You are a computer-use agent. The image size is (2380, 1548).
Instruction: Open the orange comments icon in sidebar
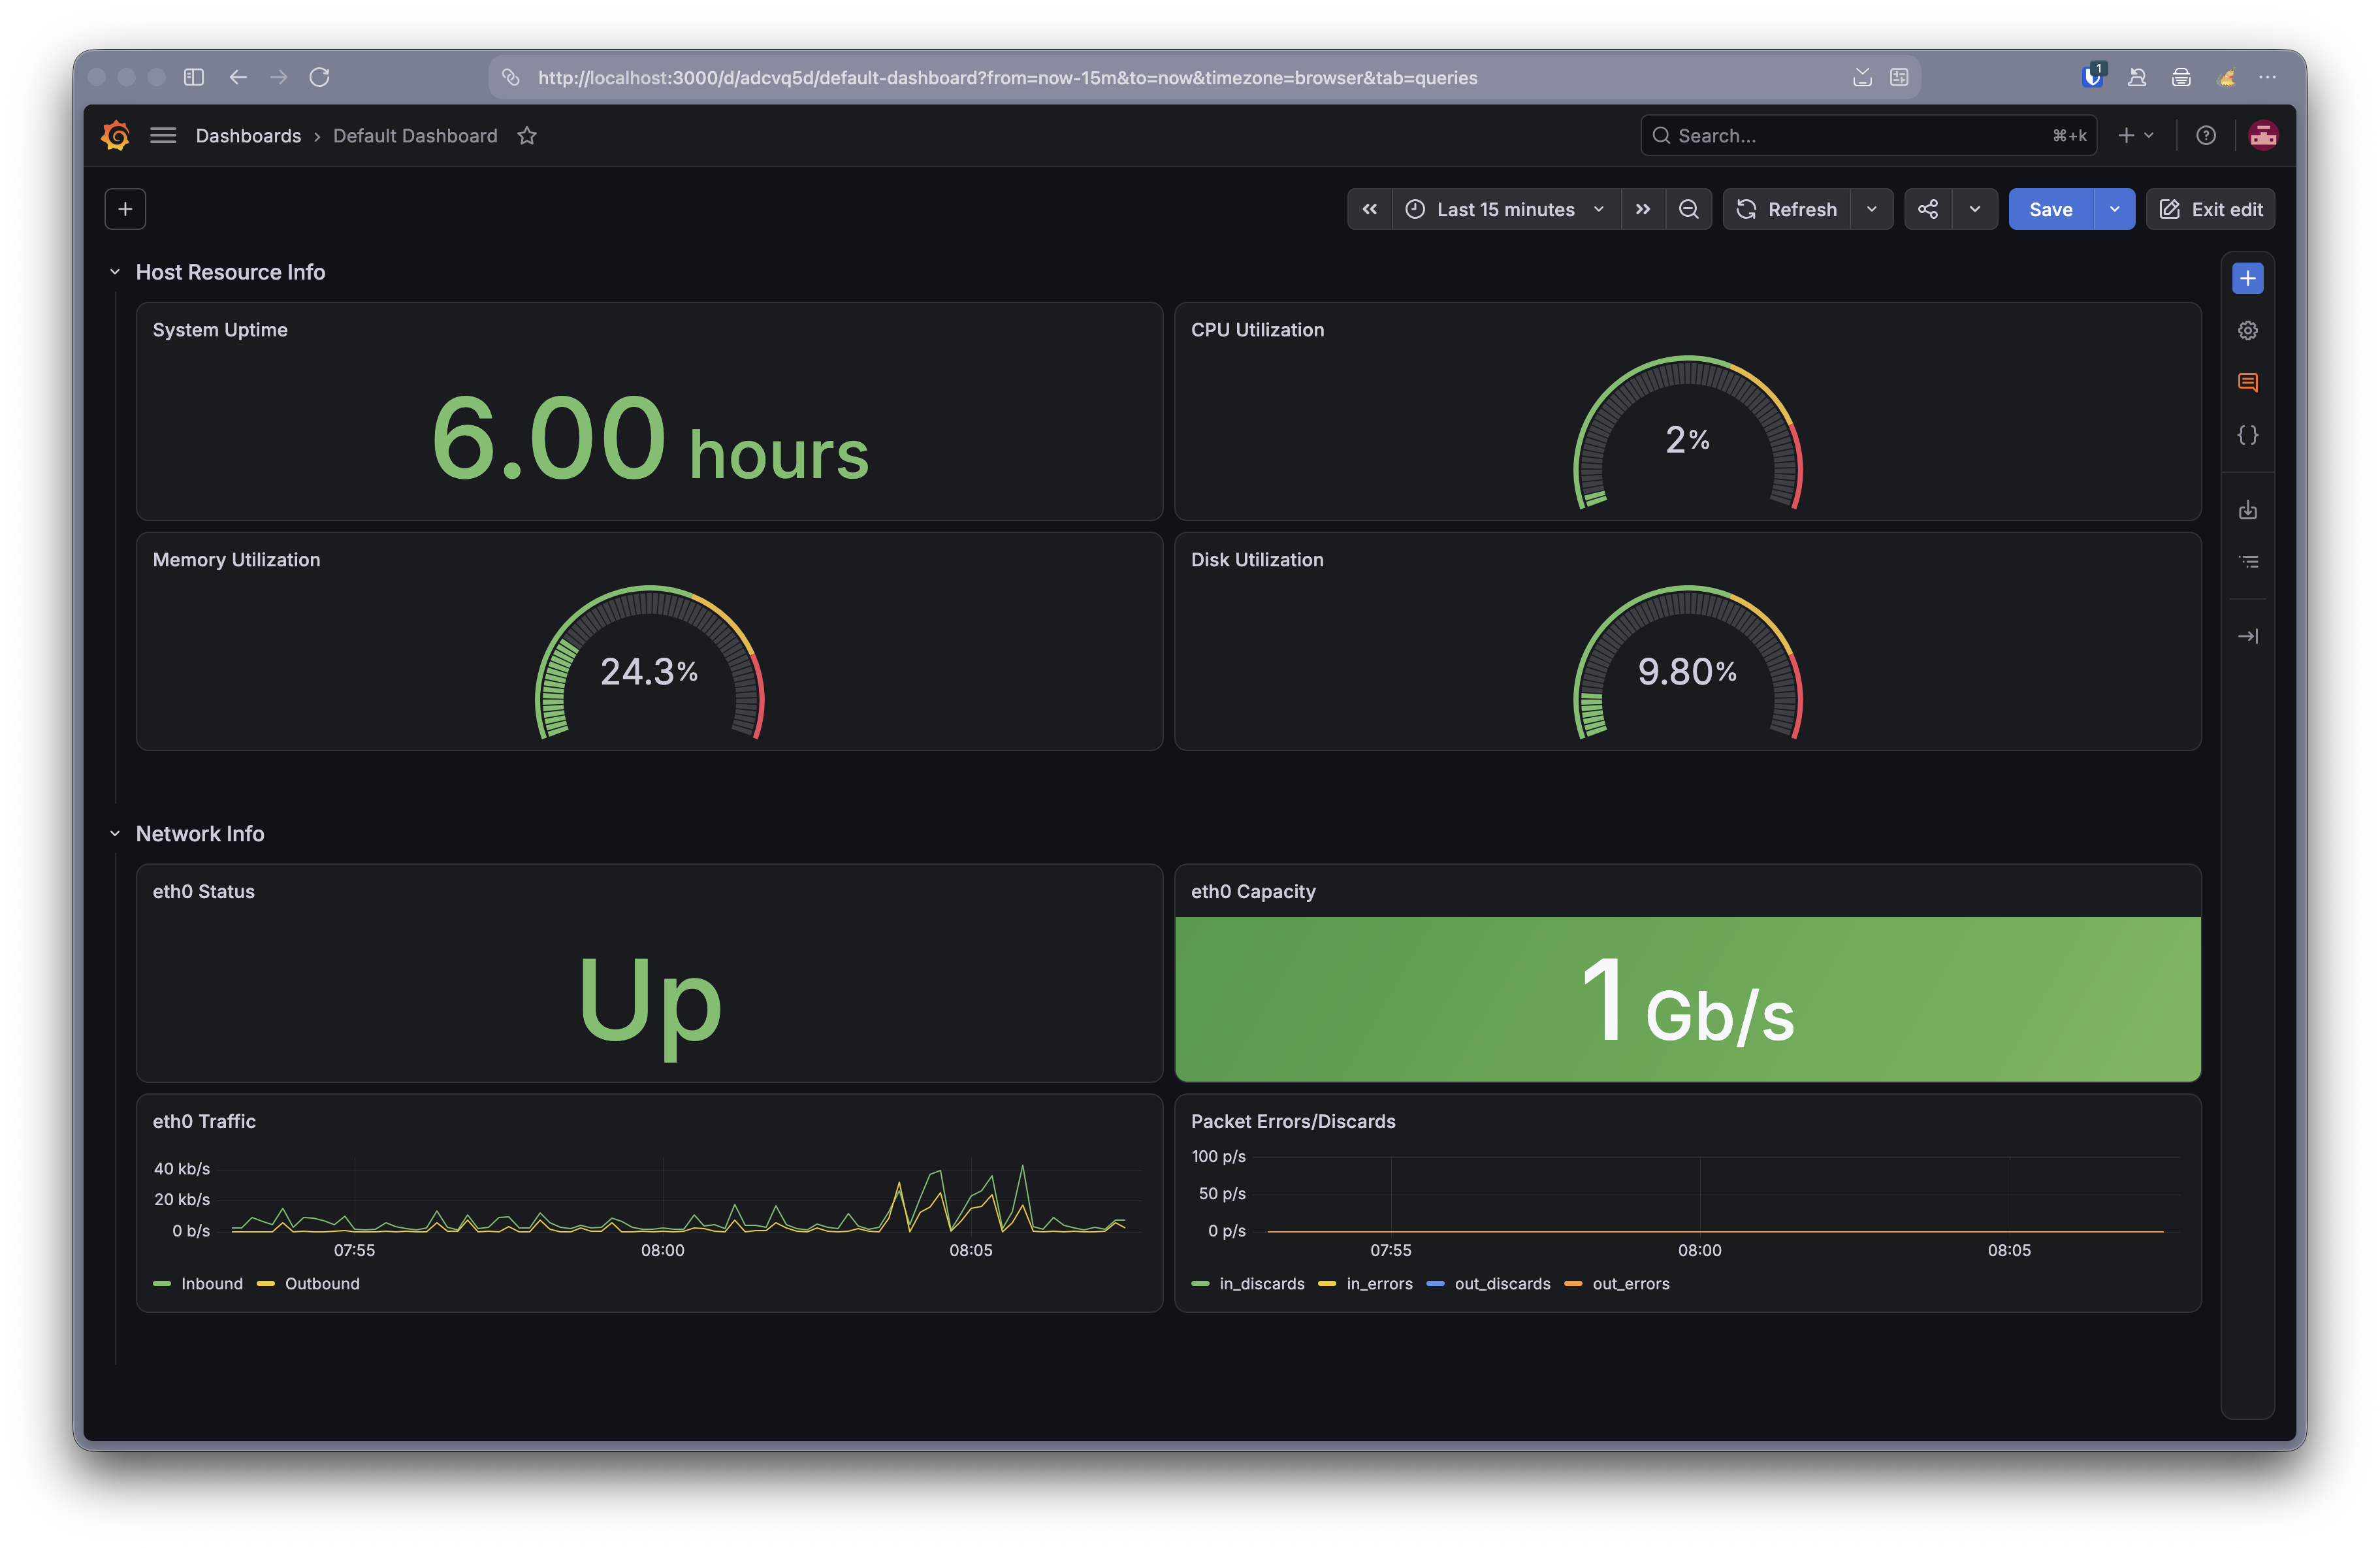2247,382
